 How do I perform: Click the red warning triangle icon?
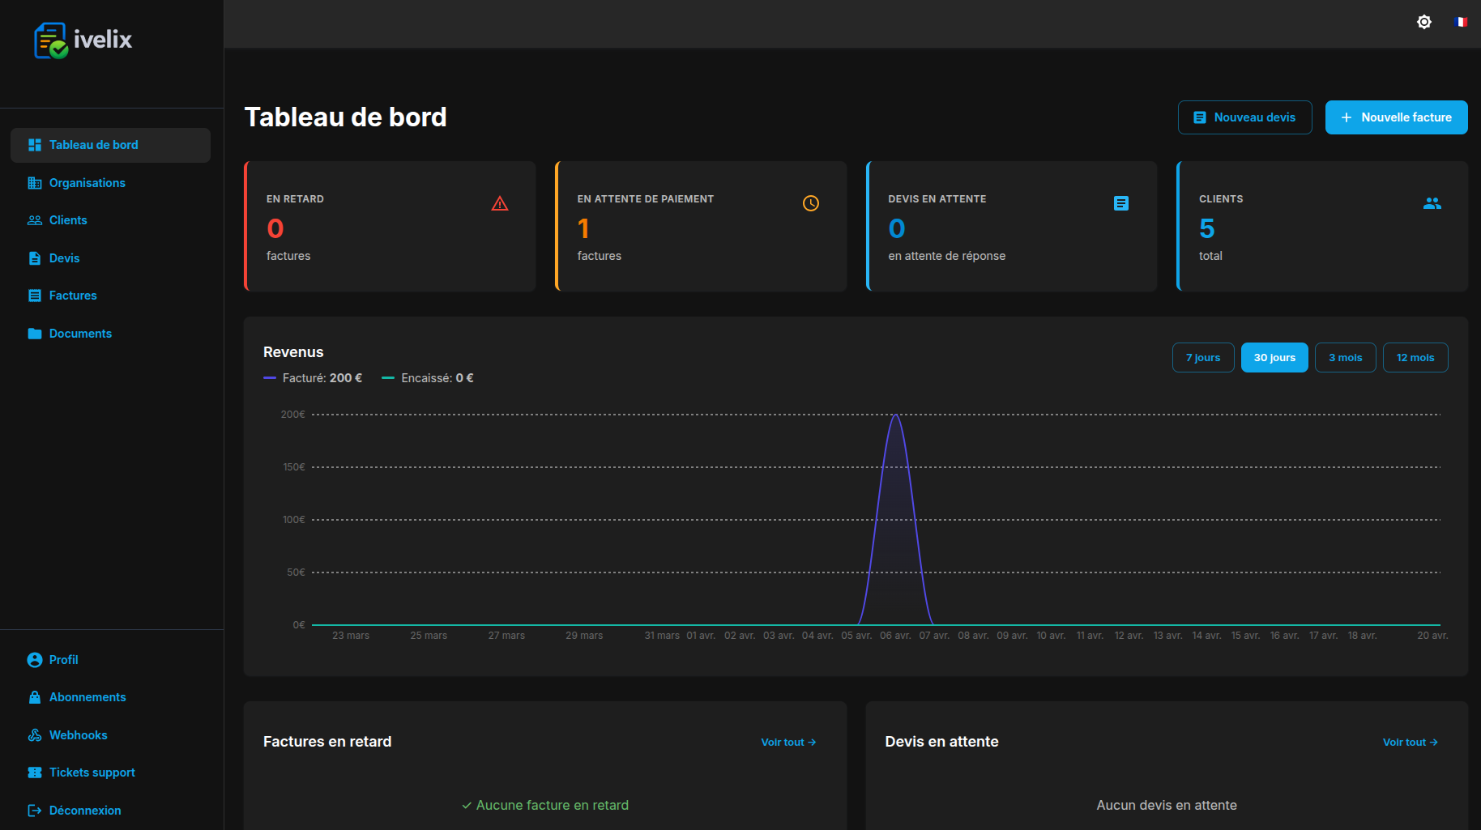point(500,203)
